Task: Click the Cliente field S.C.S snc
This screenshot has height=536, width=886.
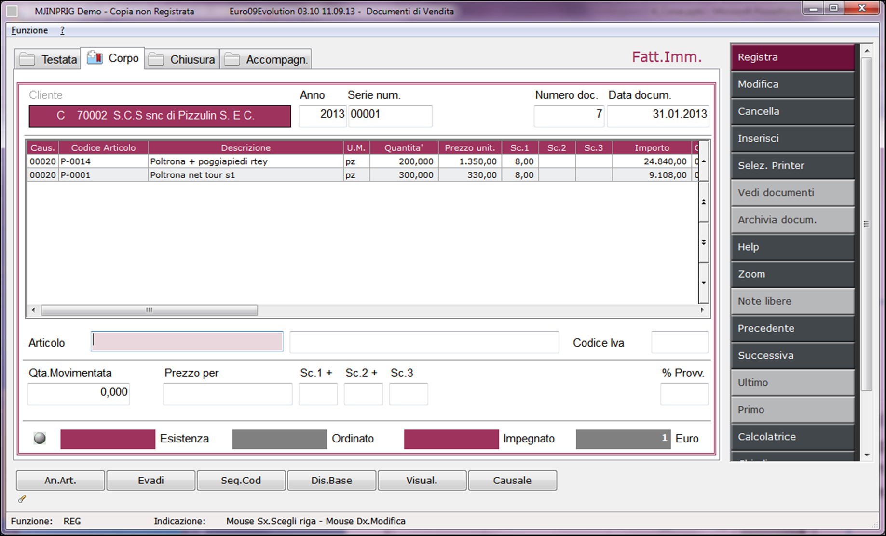Action: pyautogui.click(x=160, y=116)
